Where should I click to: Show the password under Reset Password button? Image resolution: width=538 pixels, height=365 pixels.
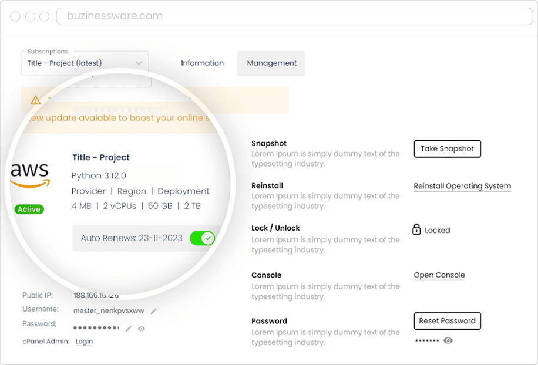point(448,340)
